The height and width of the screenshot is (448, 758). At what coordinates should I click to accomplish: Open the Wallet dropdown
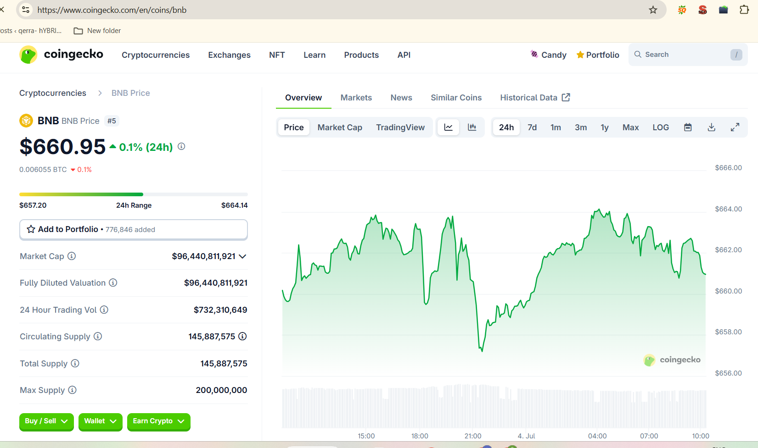pos(100,421)
